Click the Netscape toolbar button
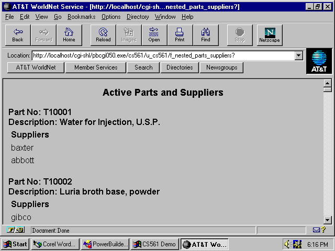 [x=270, y=35]
